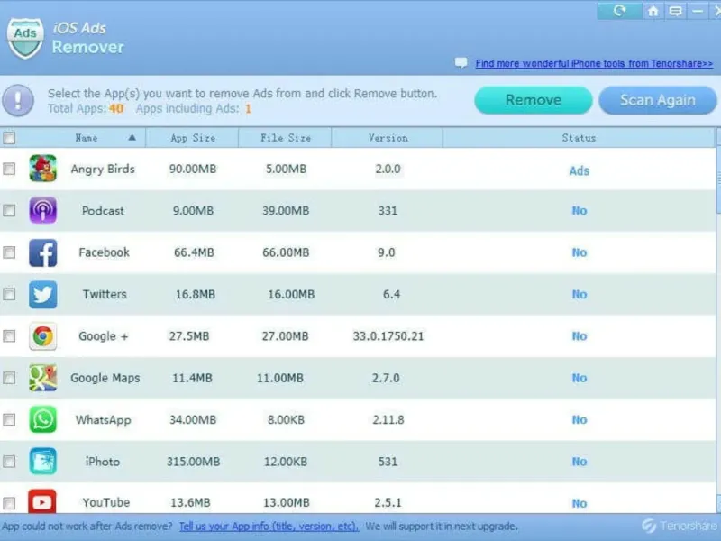The image size is (721, 541).
Task: Click the exclamation info icon
Action: [18, 100]
